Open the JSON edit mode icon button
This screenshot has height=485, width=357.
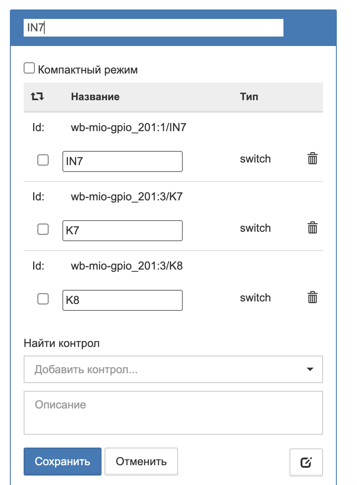point(306,462)
